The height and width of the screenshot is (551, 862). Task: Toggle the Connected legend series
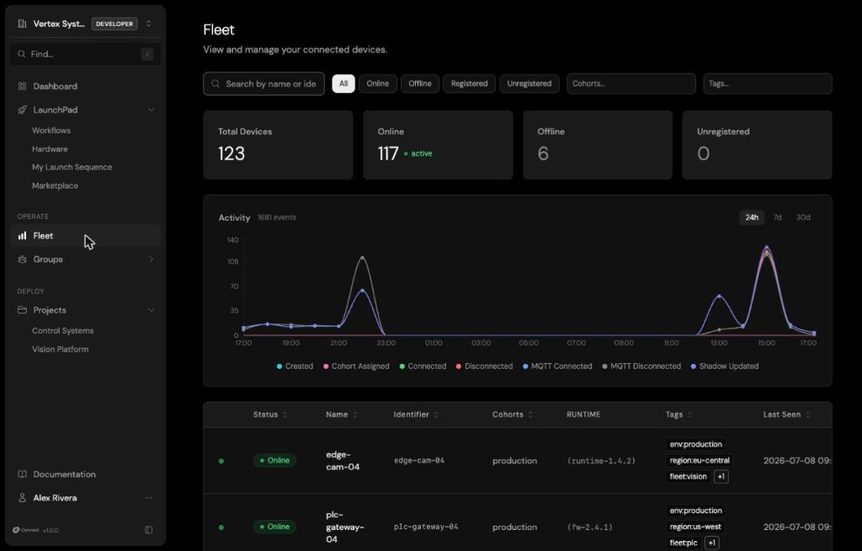click(423, 366)
